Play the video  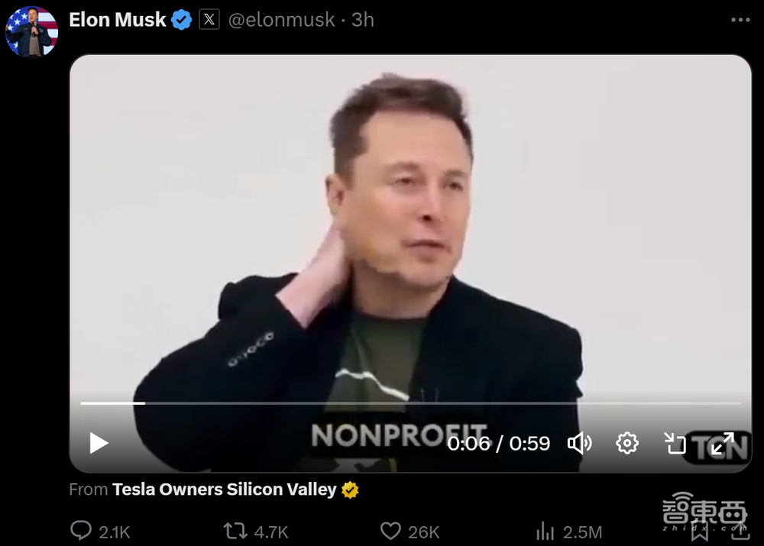[99, 443]
